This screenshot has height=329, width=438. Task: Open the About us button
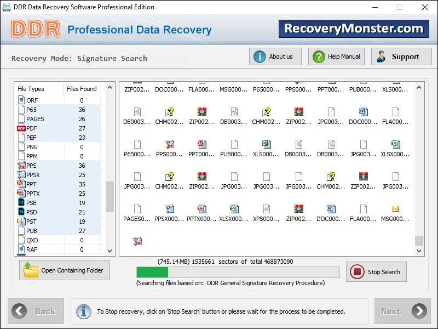275,56
